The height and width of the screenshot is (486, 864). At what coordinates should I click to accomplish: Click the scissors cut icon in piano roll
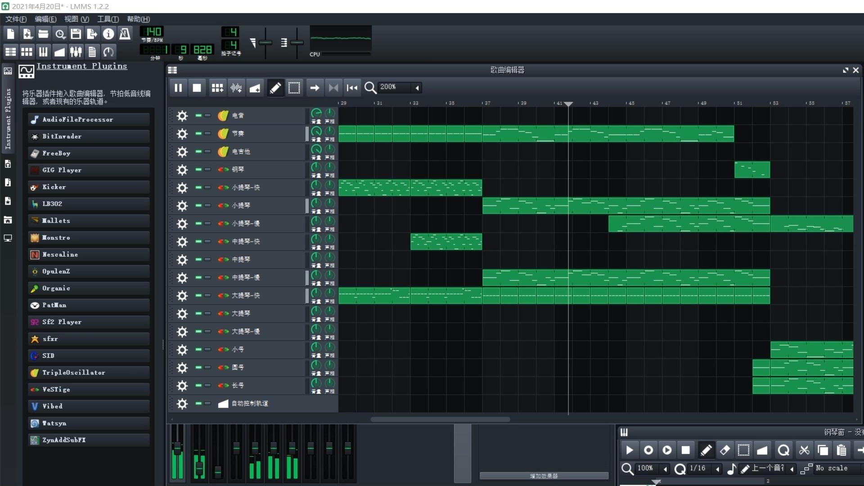(804, 450)
